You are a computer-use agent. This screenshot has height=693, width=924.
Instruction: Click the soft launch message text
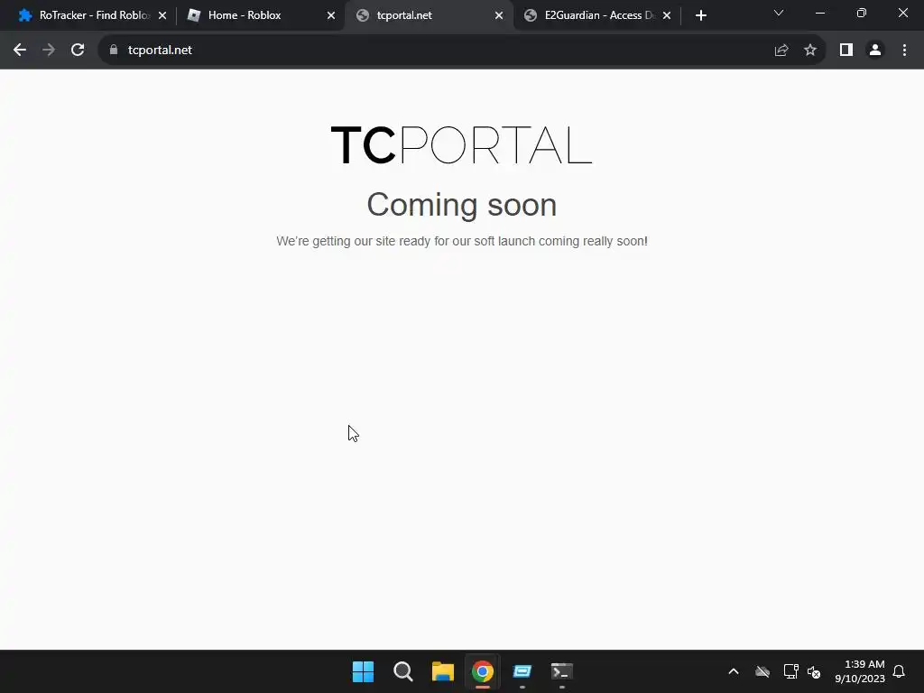(461, 241)
